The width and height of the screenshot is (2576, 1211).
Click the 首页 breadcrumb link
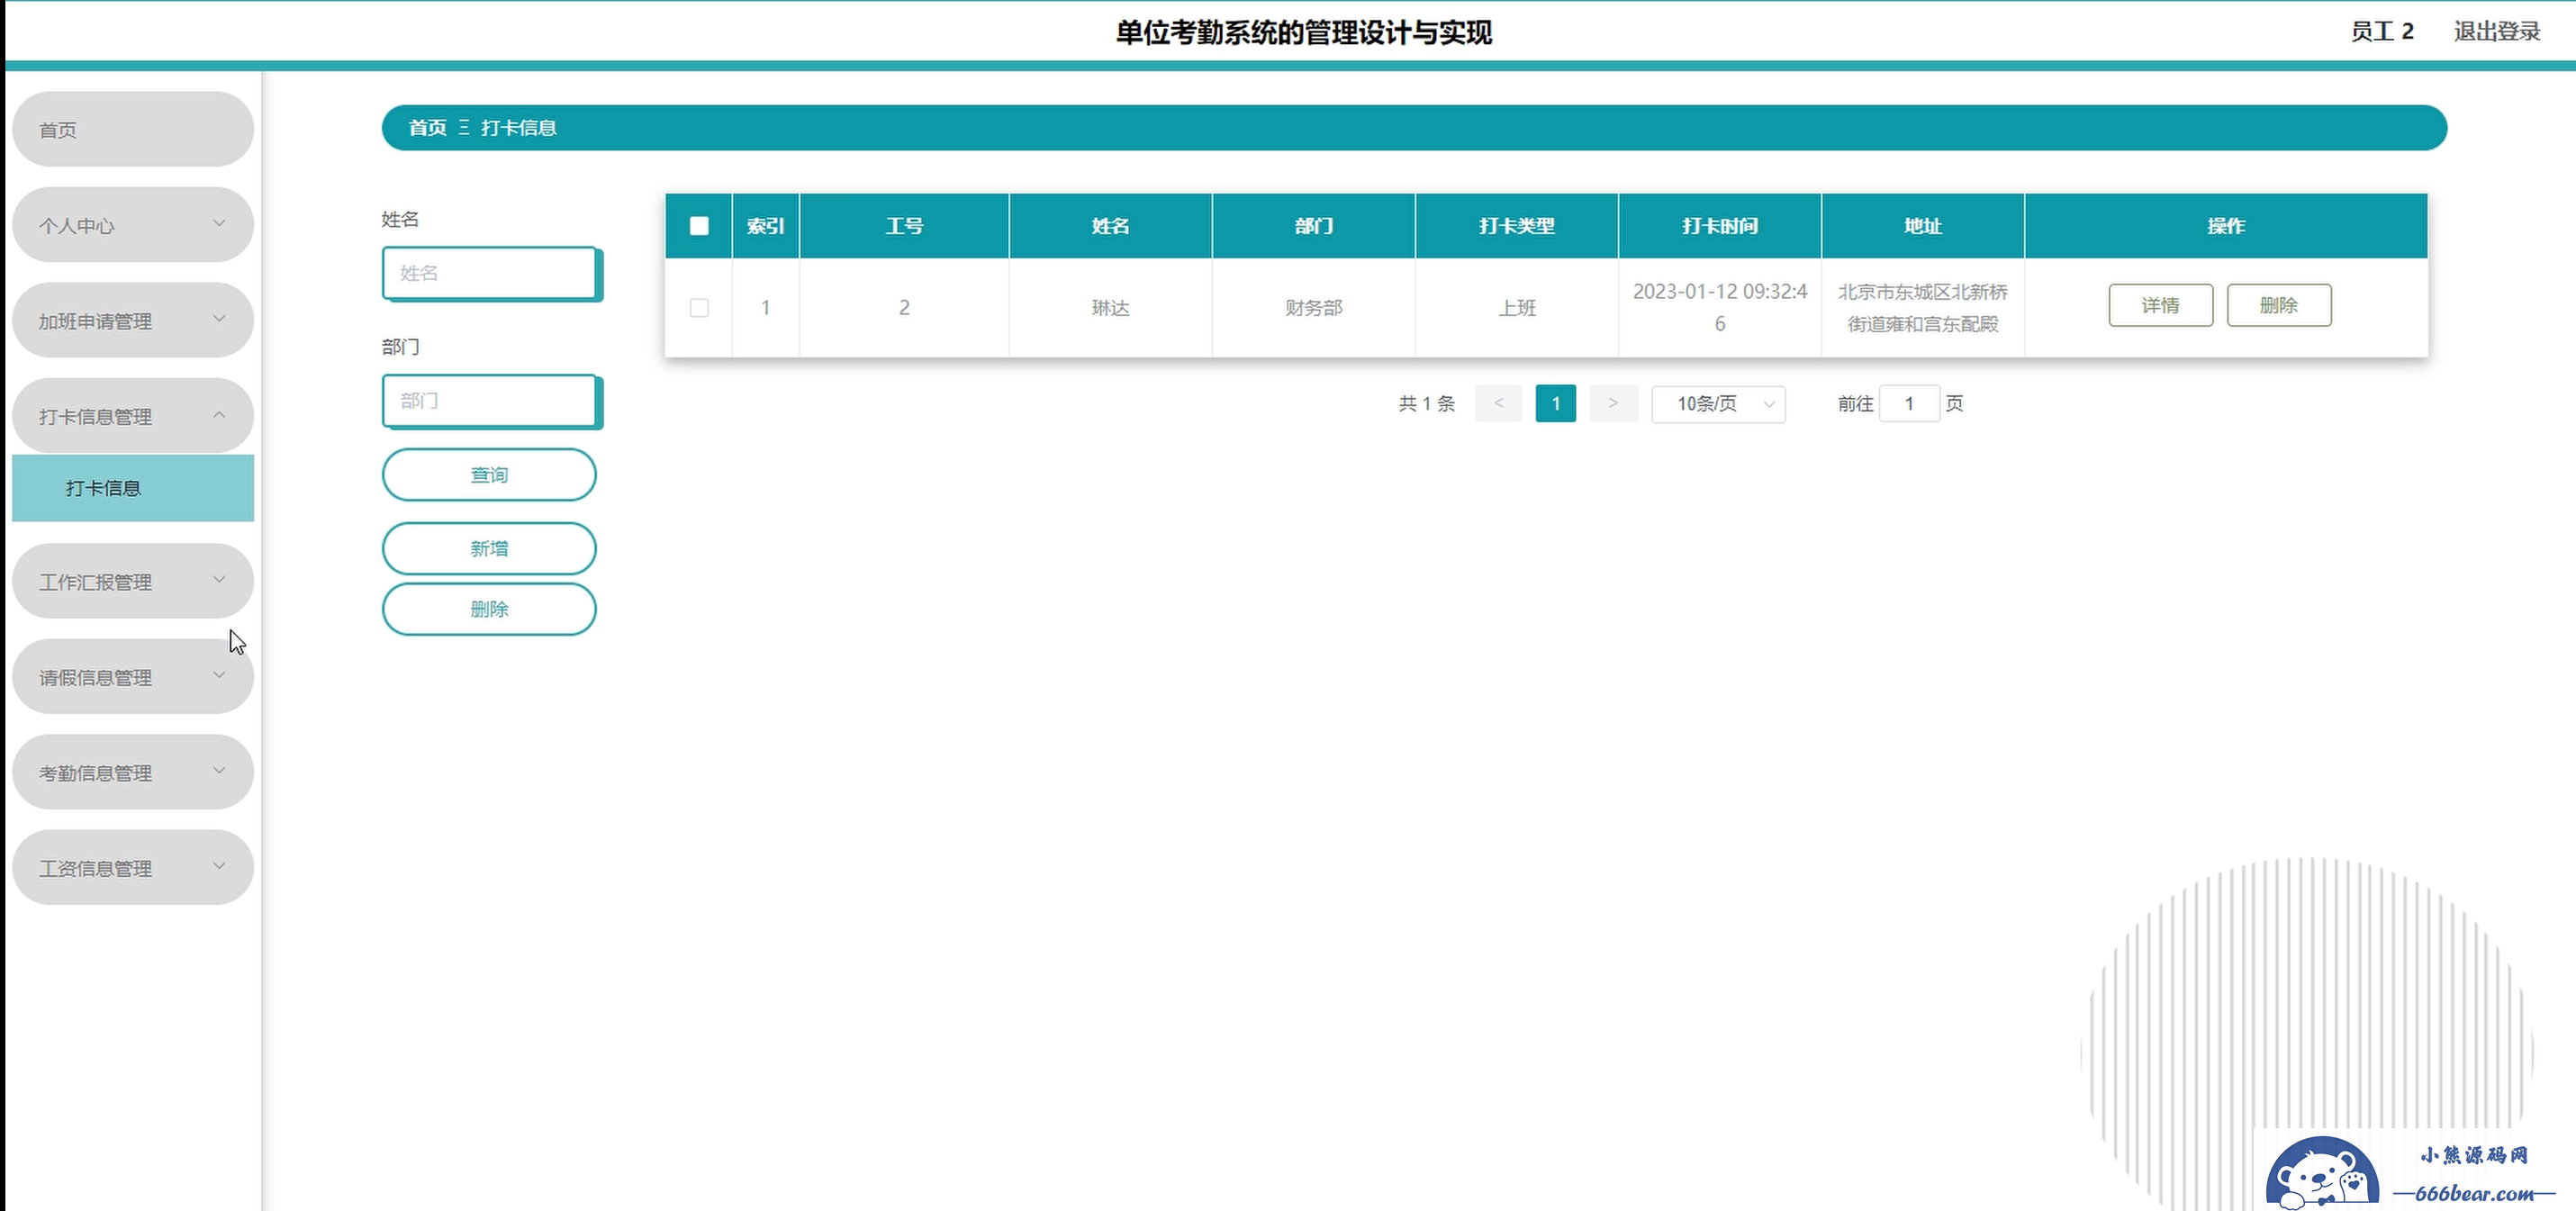(428, 128)
